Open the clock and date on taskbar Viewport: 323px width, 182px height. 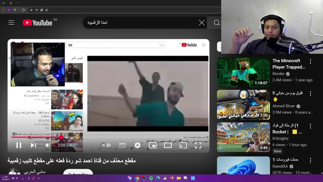point(6,178)
